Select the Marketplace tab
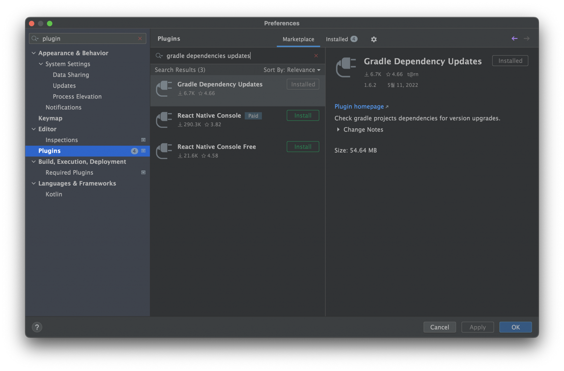 pyautogui.click(x=298, y=39)
